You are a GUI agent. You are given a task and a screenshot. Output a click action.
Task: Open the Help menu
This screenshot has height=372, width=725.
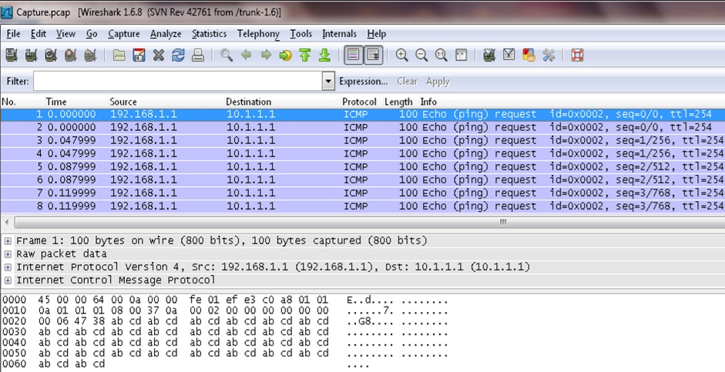tap(377, 34)
